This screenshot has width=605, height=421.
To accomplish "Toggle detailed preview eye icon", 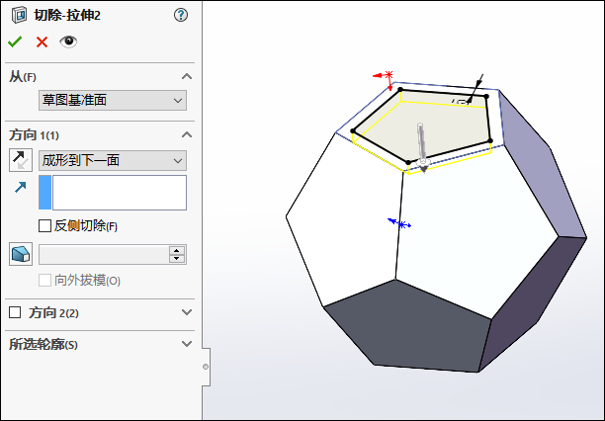I will 68,42.
